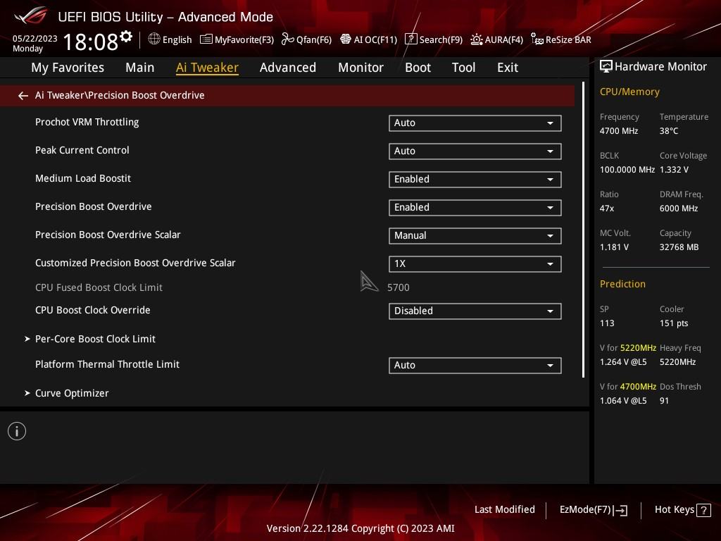Switch to My Favorites tab
This screenshot has width=721, height=541.
click(x=68, y=68)
